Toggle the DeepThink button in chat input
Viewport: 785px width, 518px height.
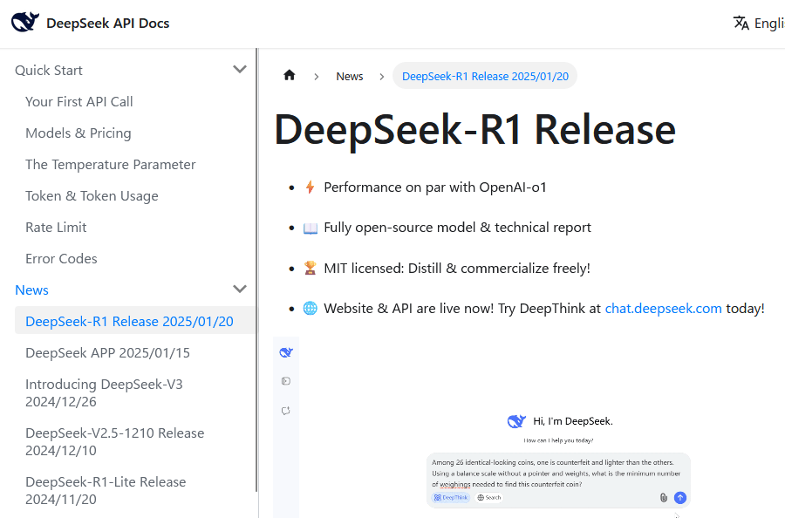[x=451, y=497]
